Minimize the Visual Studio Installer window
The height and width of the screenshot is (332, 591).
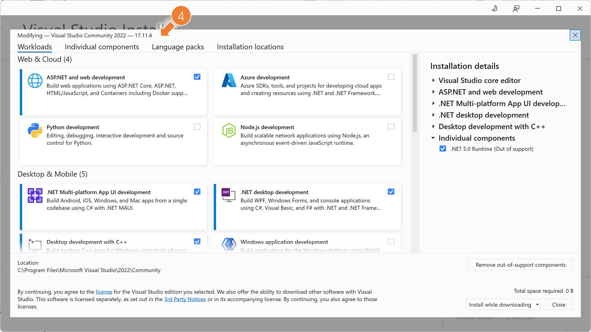(x=537, y=8)
